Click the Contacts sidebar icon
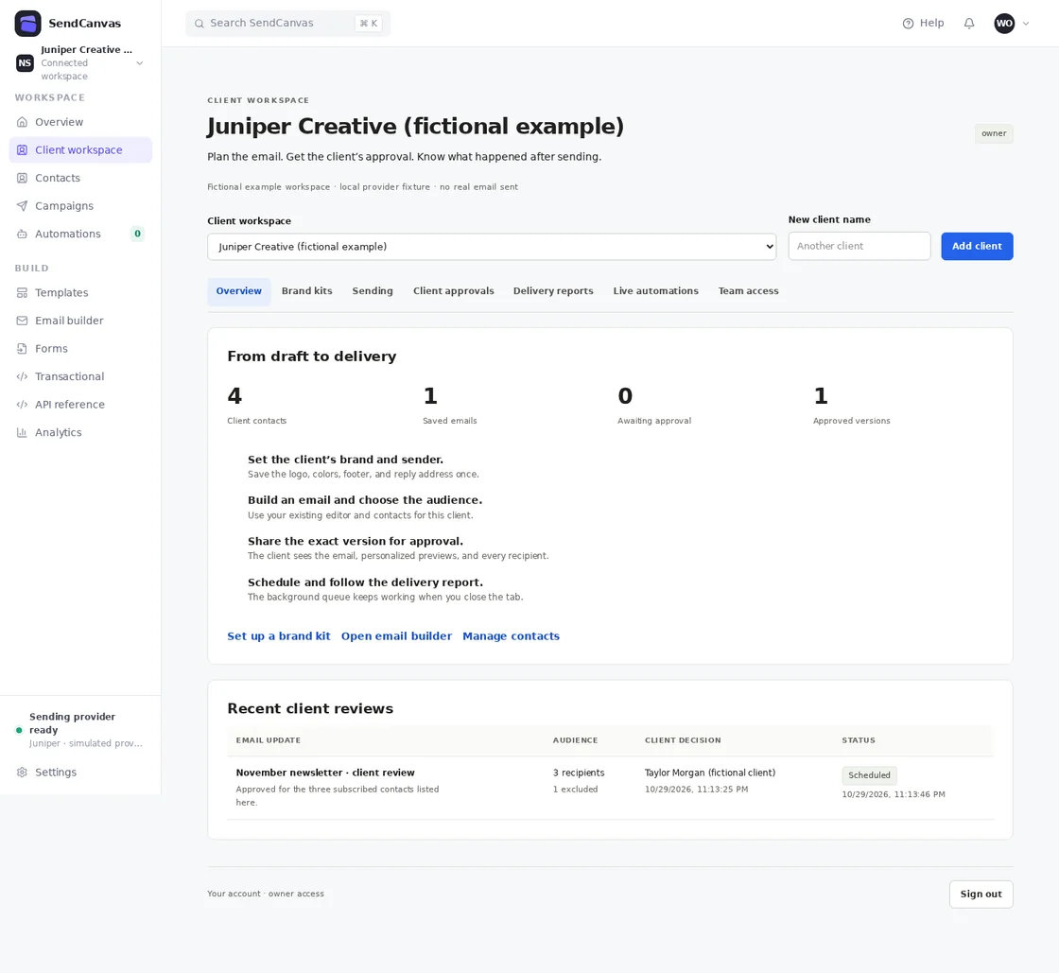 (x=23, y=179)
